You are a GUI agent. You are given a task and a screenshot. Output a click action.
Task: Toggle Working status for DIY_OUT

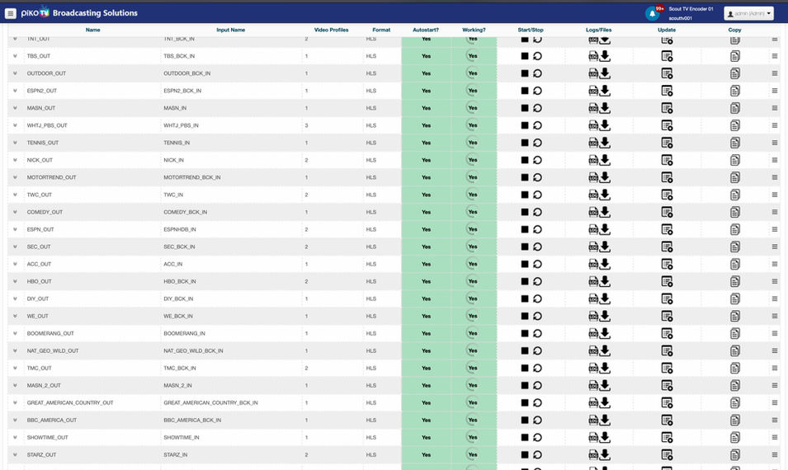coord(473,298)
